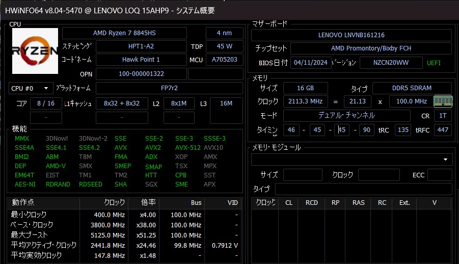Click the memory module icon beside 100.0 MHz
Image resolution: width=459 pixels, height=264 pixels.
point(443,101)
